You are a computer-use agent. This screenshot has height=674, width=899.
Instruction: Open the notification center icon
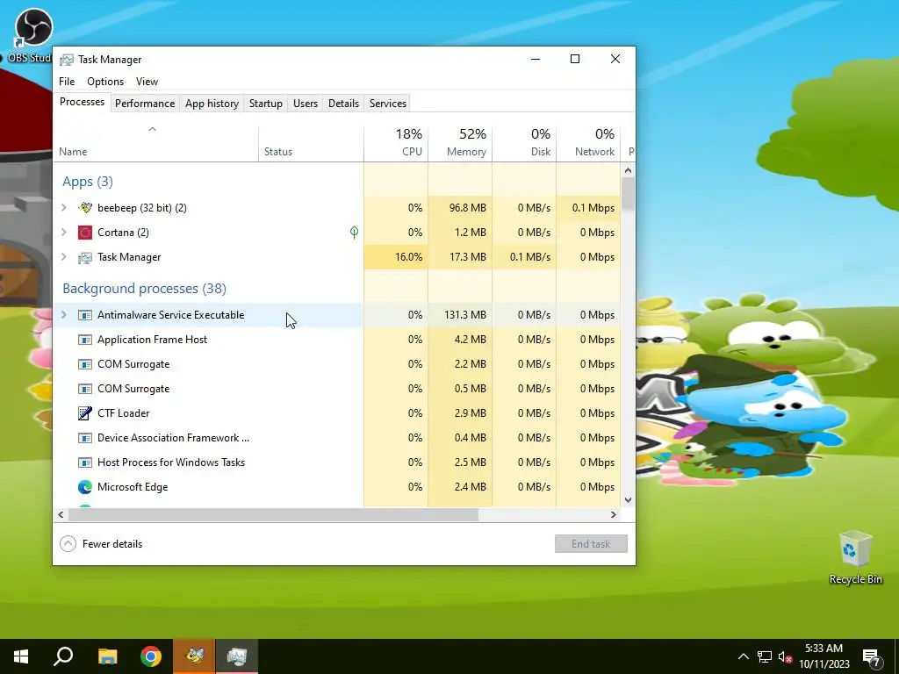click(872, 657)
